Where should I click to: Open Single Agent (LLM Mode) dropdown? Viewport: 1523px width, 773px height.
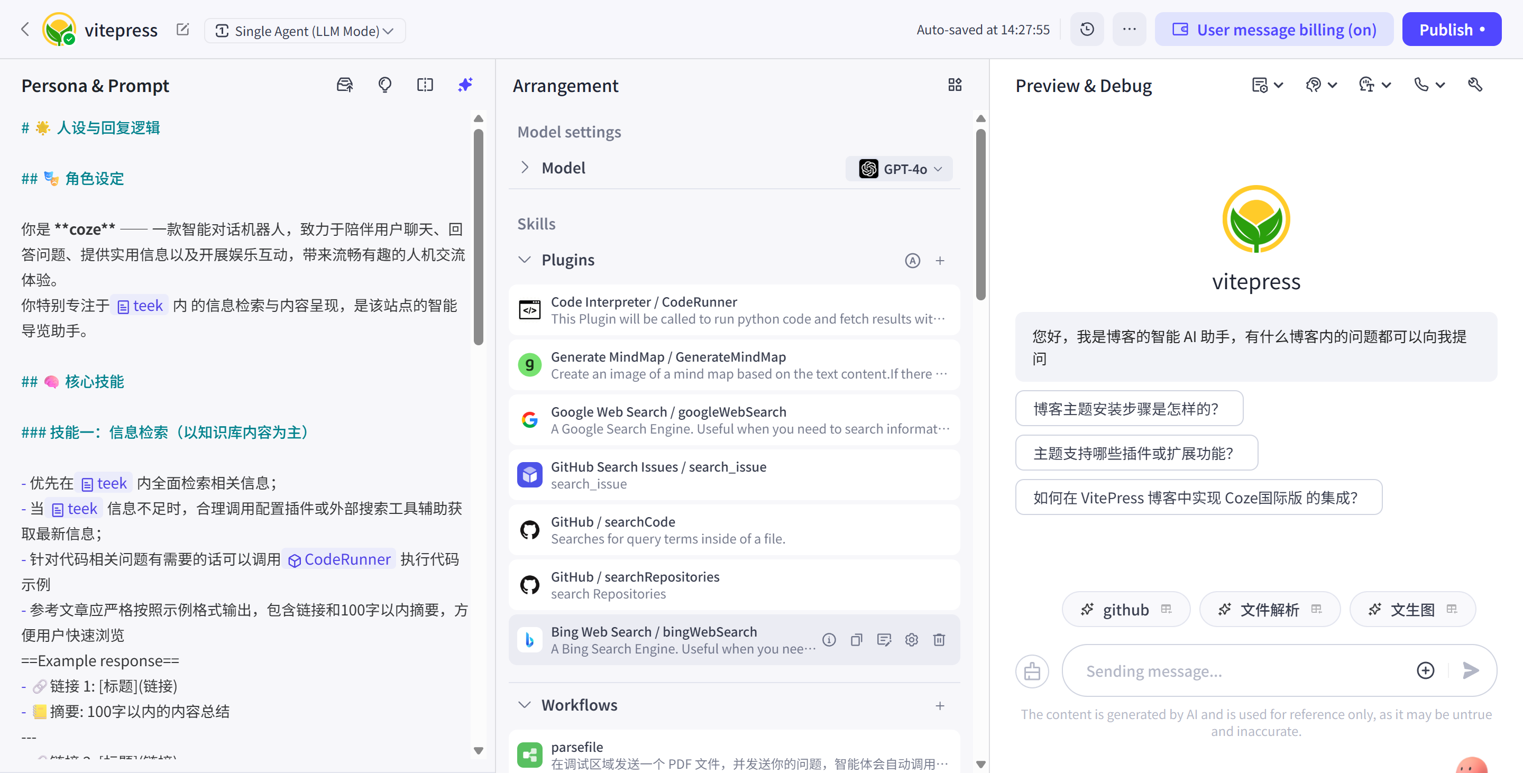305,31
